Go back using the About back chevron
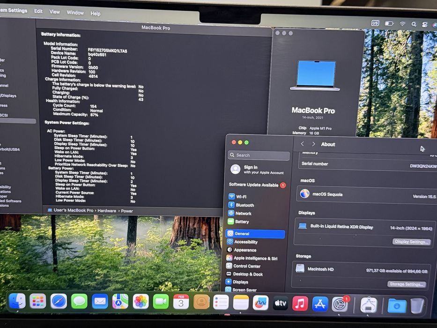437x328 pixels. [303, 144]
